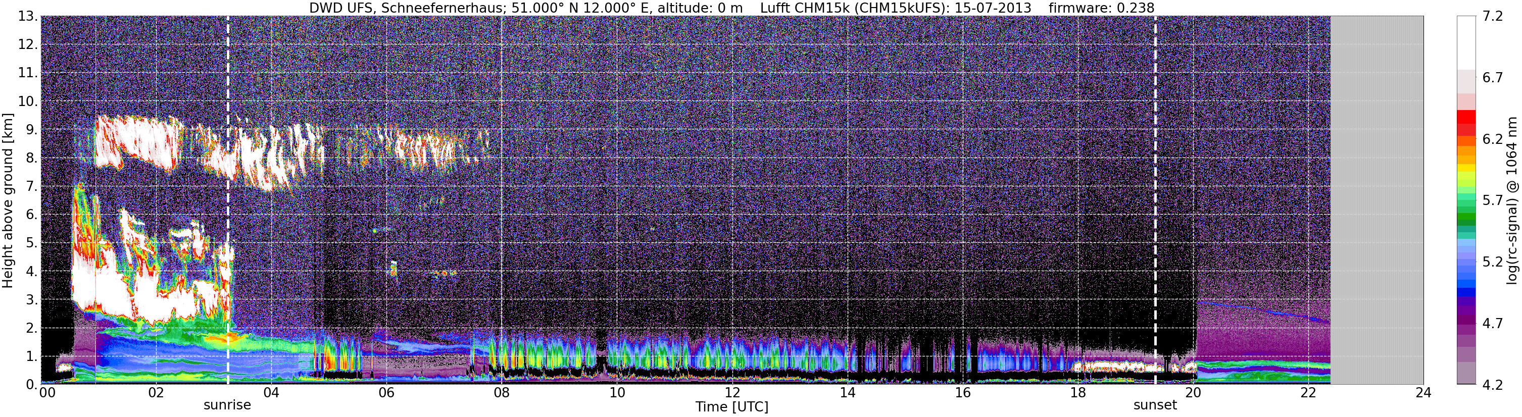Click the height axis tick '5.'

pyautogui.click(x=32, y=243)
